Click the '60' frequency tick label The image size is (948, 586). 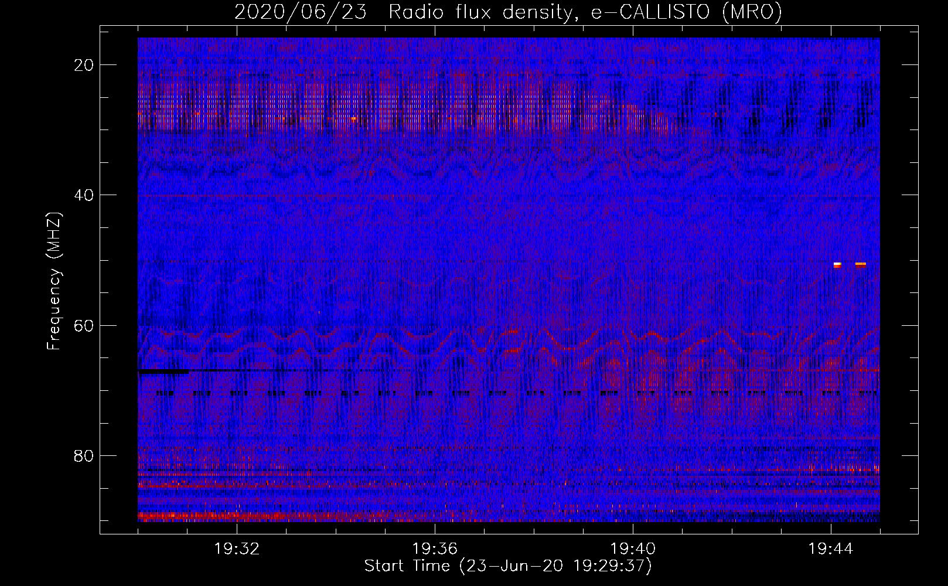point(84,325)
